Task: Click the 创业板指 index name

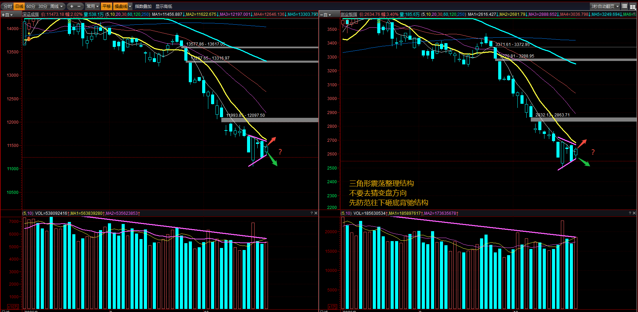Action: pyautogui.click(x=349, y=14)
